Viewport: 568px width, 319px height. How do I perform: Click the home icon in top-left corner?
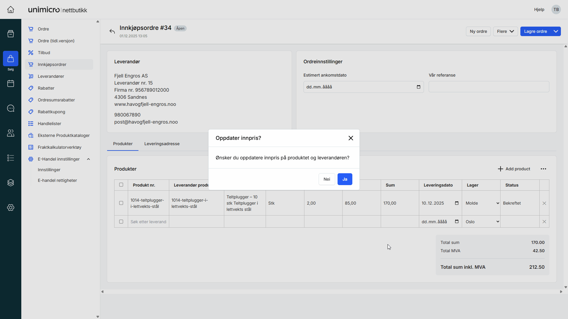(11, 9)
